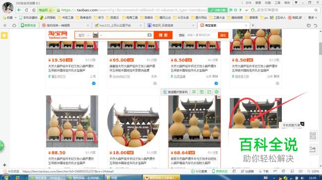Open the ¥88.50 gourd product thumbnail
Image resolution: width=322 pixels, height=180 pixels.
[x=72, y=121]
